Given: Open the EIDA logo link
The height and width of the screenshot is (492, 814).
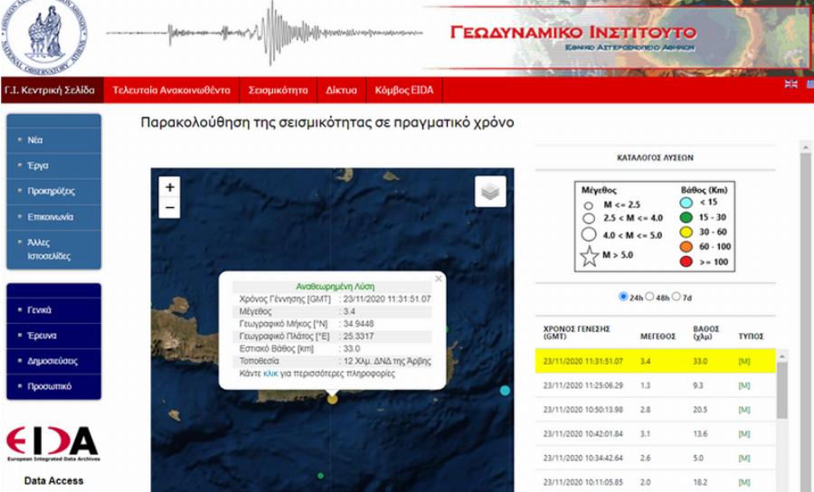Looking at the screenshot, I should click(52, 444).
